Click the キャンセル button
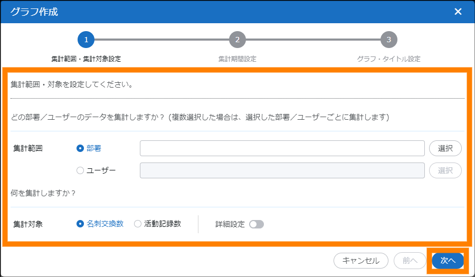 click(x=360, y=261)
